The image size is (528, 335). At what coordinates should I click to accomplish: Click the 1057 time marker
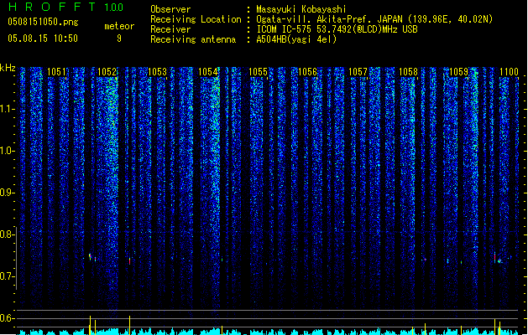coord(358,72)
